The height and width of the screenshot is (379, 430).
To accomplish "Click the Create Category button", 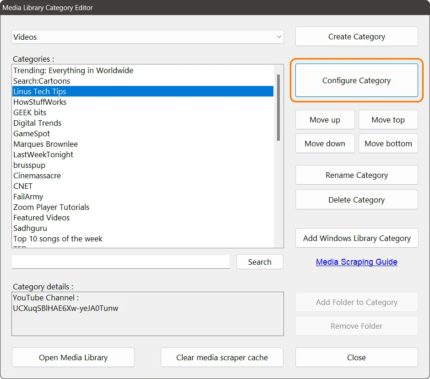I will (357, 37).
